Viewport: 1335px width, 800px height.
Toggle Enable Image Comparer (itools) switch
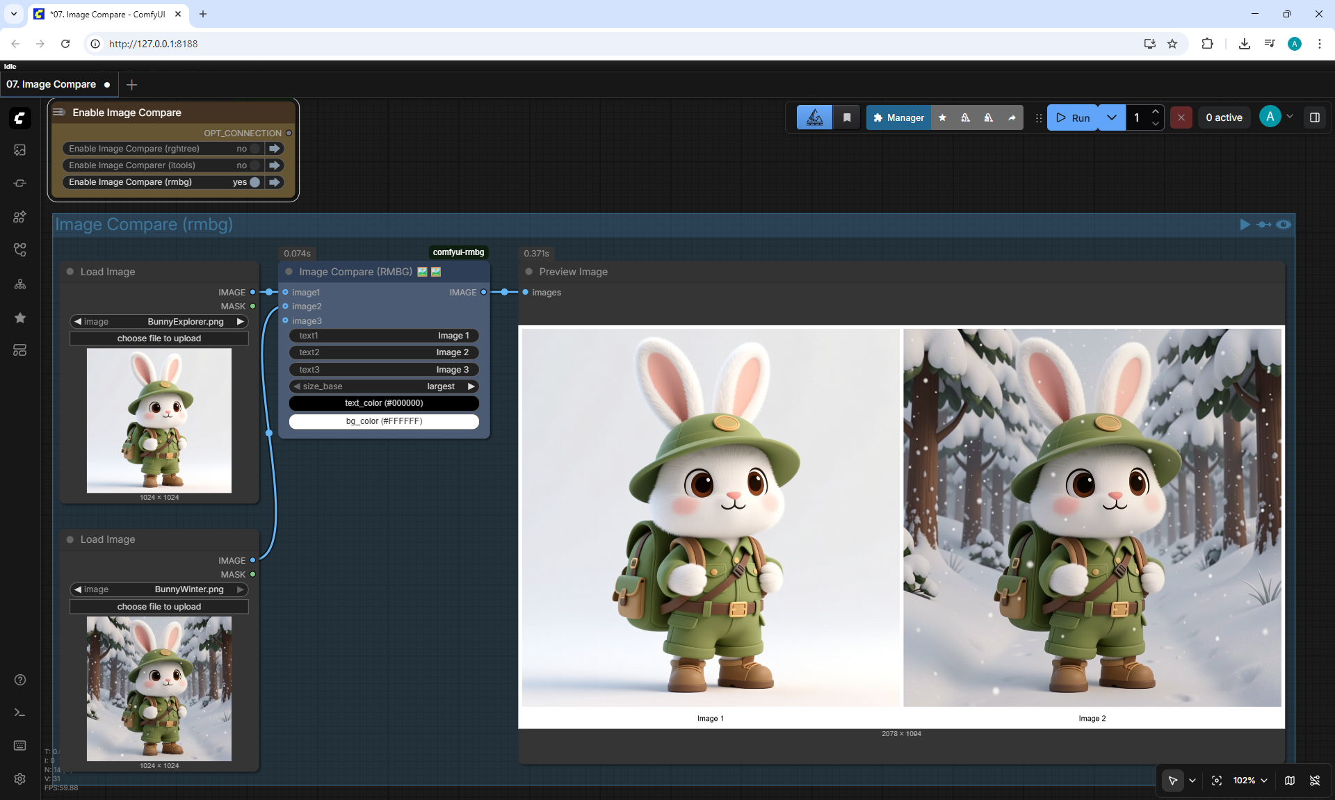[x=255, y=165]
